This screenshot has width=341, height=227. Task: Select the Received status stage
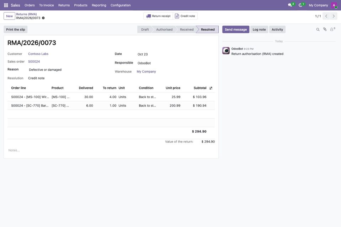(x=187, y=29)
